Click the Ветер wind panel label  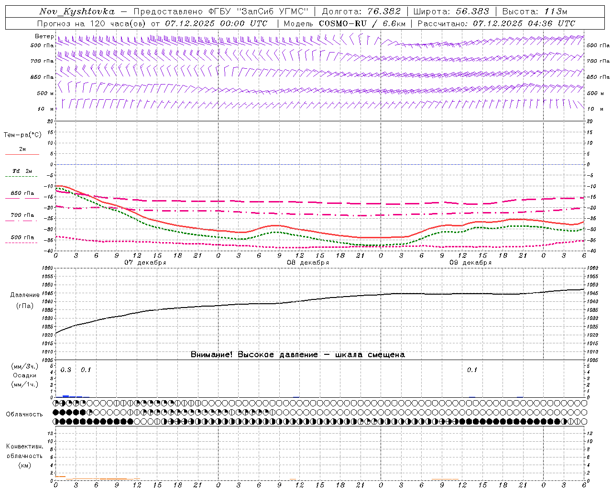(44, 37)
